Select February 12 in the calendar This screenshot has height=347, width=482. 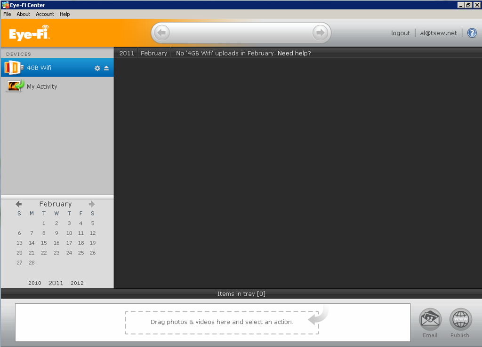pyautogui.click(x=93, y=233)
